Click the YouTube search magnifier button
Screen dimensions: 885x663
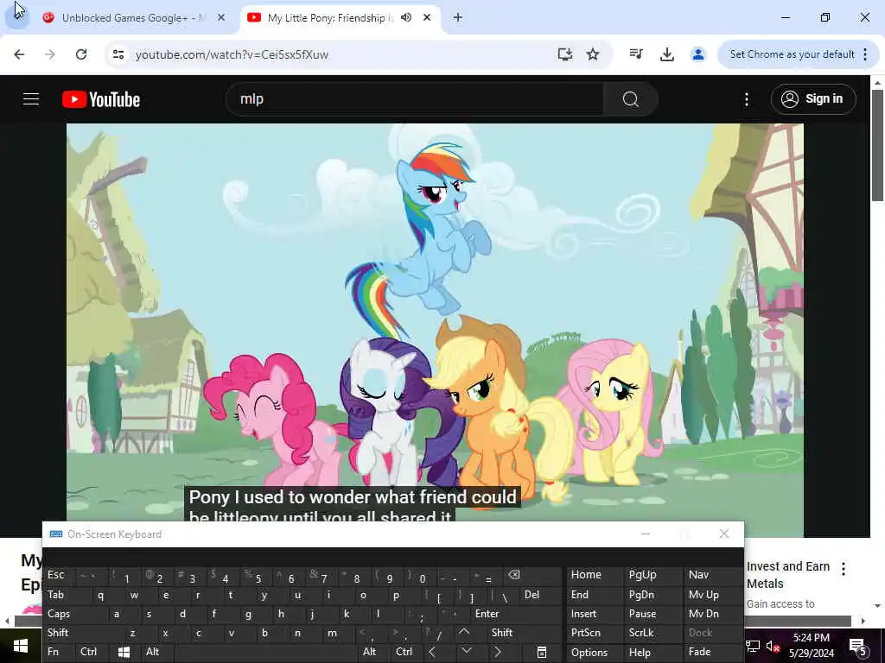point(630,99)
